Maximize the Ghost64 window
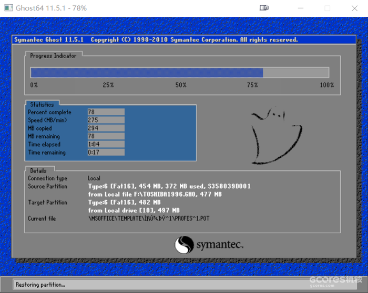This screenshot has height=293, width=368. point(327,8)
